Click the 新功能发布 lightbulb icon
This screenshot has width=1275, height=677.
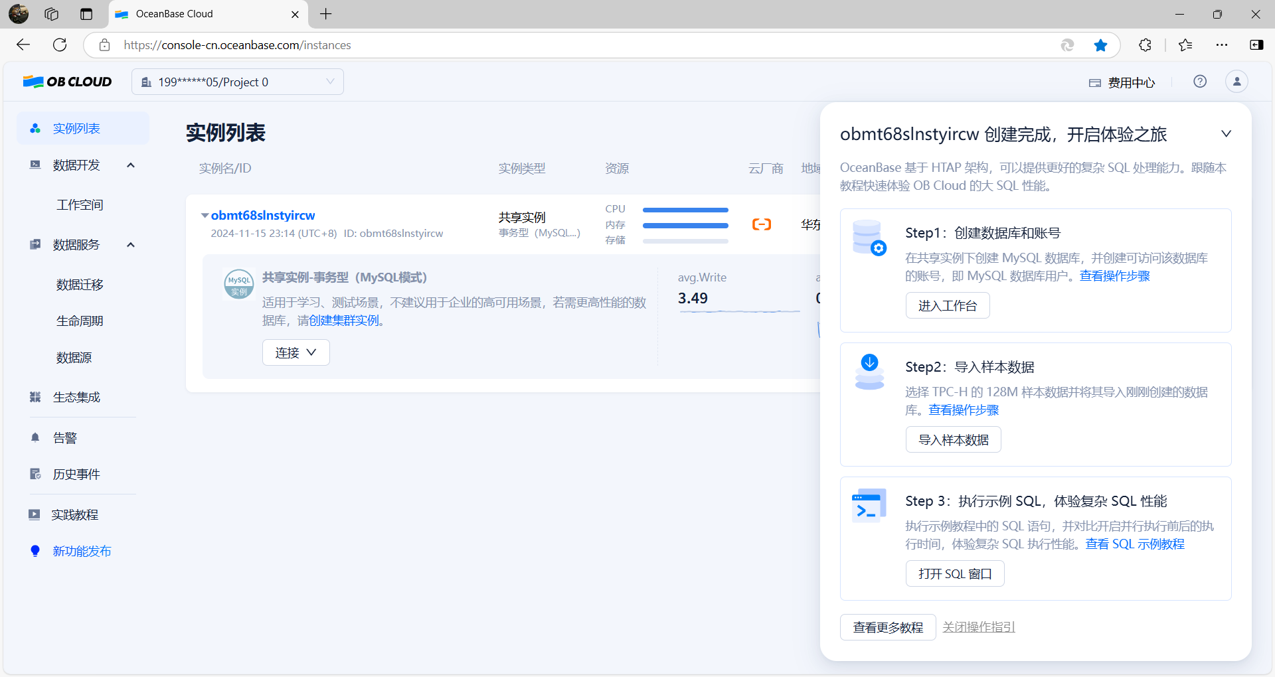pos(35,551)
